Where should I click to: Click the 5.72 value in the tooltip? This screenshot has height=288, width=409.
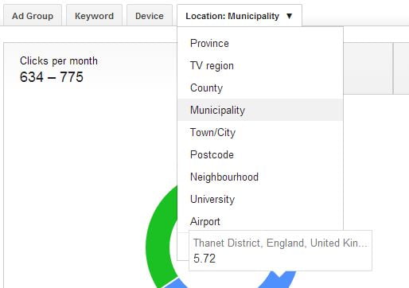204,259
